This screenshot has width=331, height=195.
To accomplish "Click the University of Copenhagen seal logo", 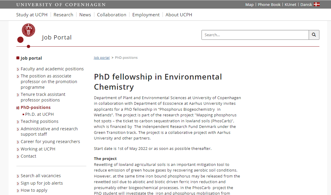I will (x=28, y=30).
